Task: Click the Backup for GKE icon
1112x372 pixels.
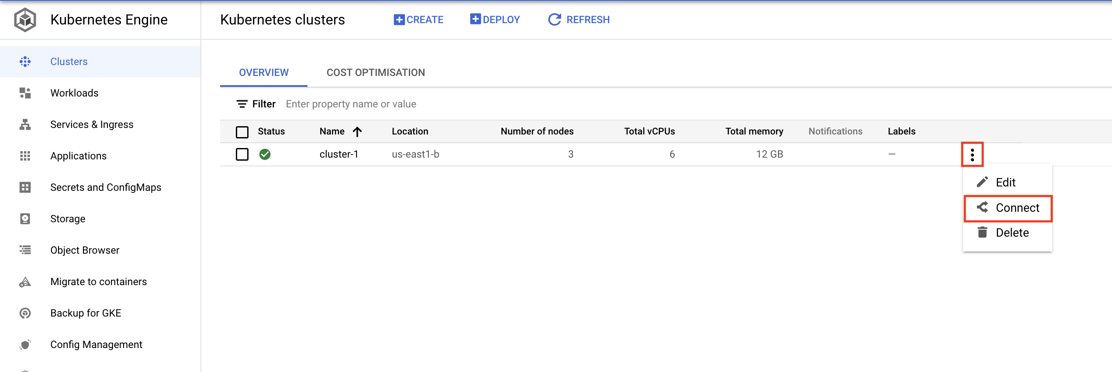Action: (25, 313)
